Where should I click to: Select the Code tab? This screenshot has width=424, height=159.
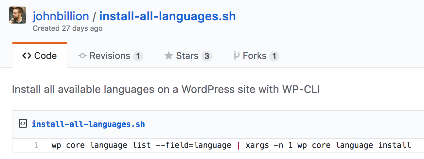[40, 56]
